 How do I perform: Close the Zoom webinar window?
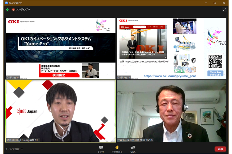click(x=224, y=3)
